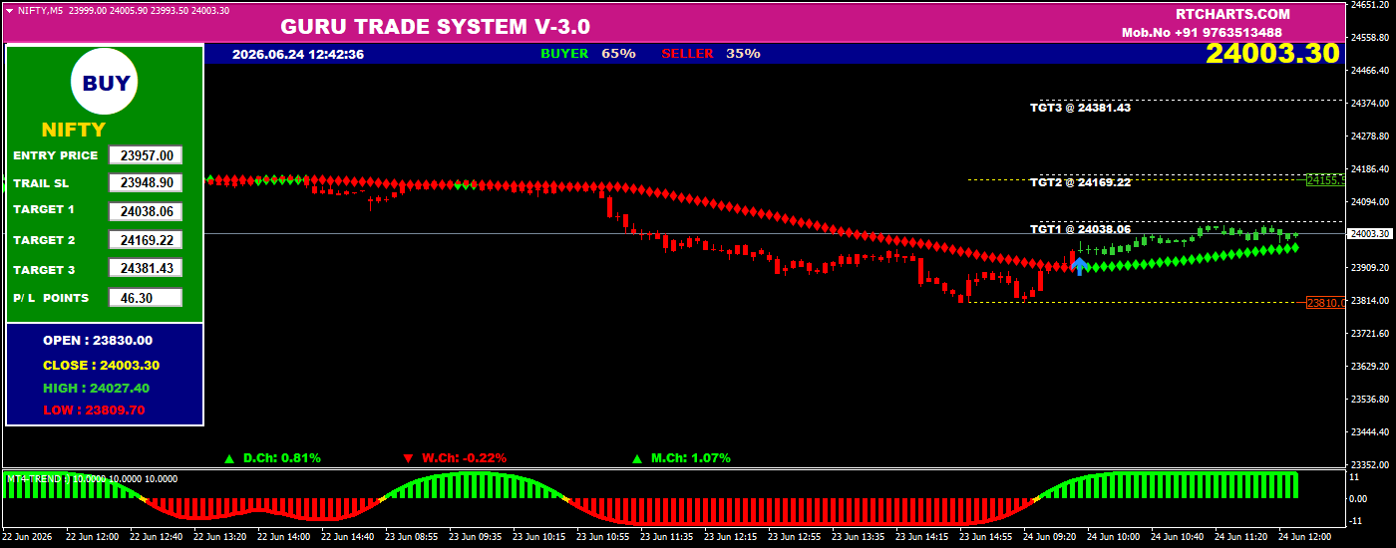Screen dimensions: 1396x548
Task: Select the P/L POINTS field 46.30
Action: 147,298
